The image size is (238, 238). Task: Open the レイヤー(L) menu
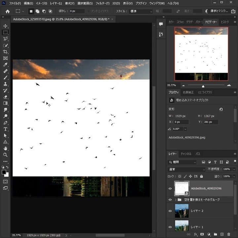[56, 3]
